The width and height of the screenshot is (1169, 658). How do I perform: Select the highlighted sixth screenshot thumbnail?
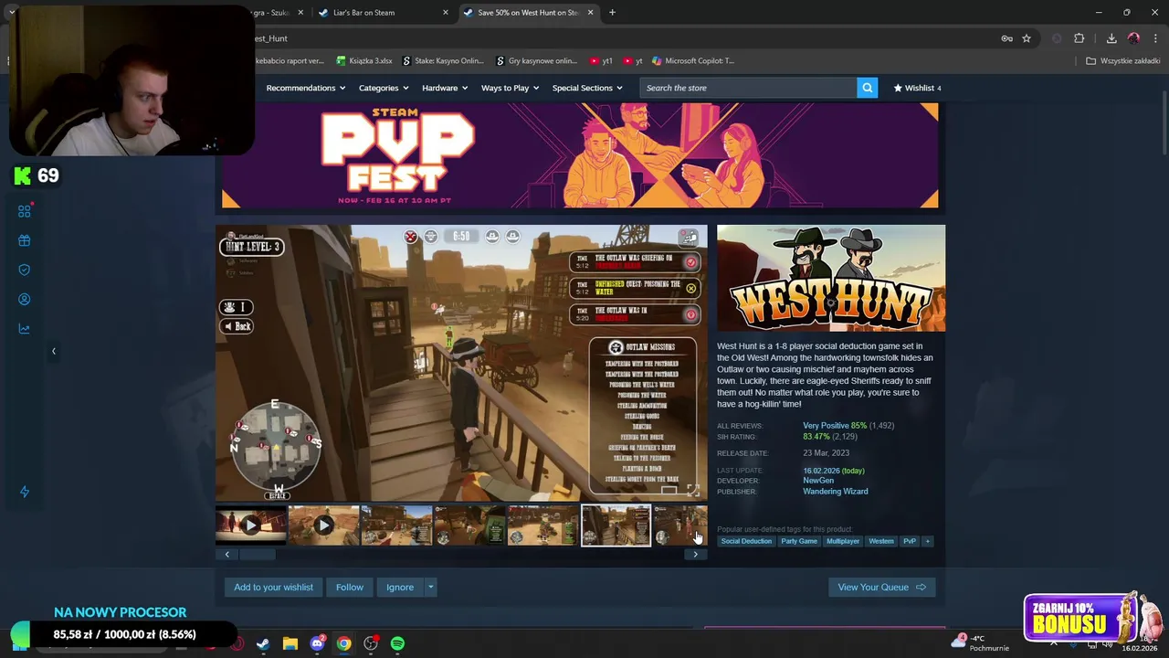point(616,525)
